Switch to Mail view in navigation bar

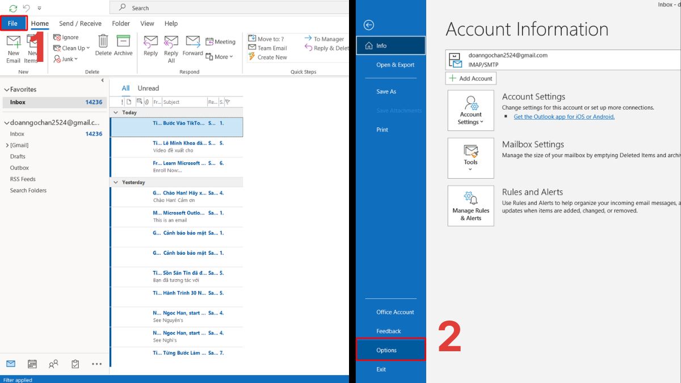[11, 364]
